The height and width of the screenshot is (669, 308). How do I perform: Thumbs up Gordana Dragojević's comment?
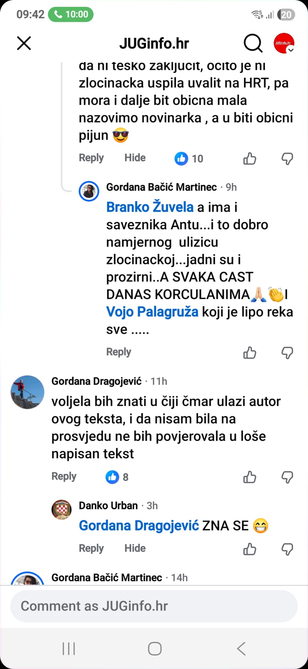point(250,477)
